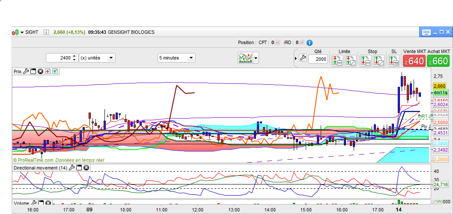Click the 2,6024 purple price label
Screen dimensions: 453x214
pos(440,104)
